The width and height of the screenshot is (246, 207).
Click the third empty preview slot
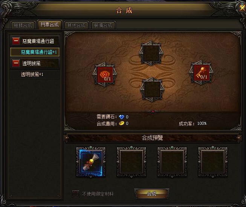(172, 162)
